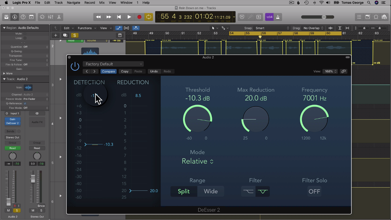Viewport: 391px width, 220px height.
Task: Click the plugin link chain icon
Action: click(343, 71)
